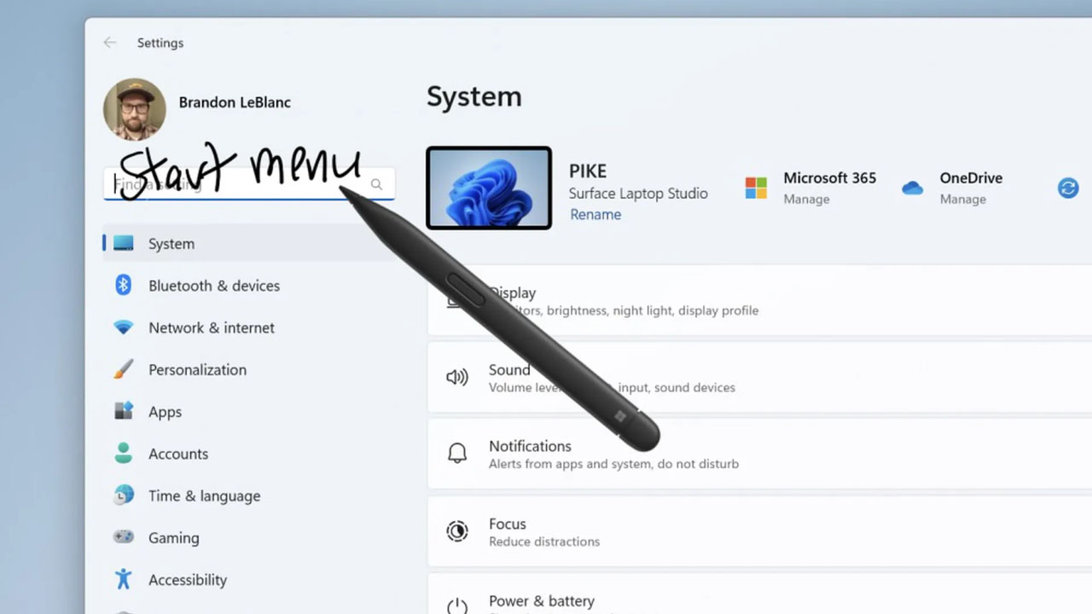
Task: Click the OneDrive title text
Action: tap(971, 178)
